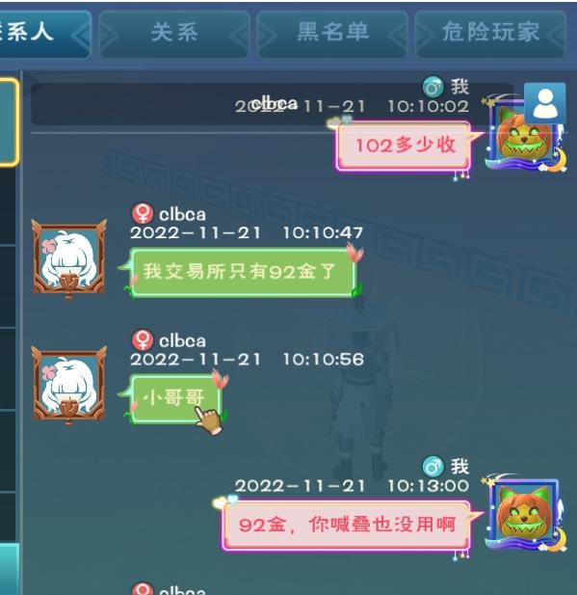The image size is (577, 595).
Task: Click male gender icon beside 我 at 10:13:00
Action: pyautogui.click(x=433, y=467)
